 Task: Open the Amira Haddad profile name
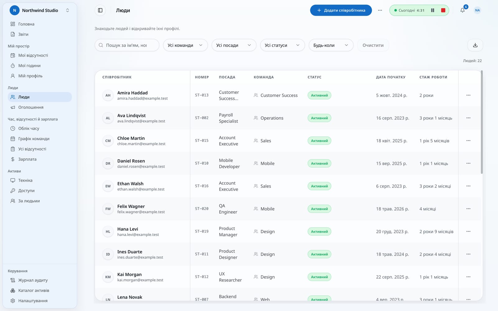point(132,93)
